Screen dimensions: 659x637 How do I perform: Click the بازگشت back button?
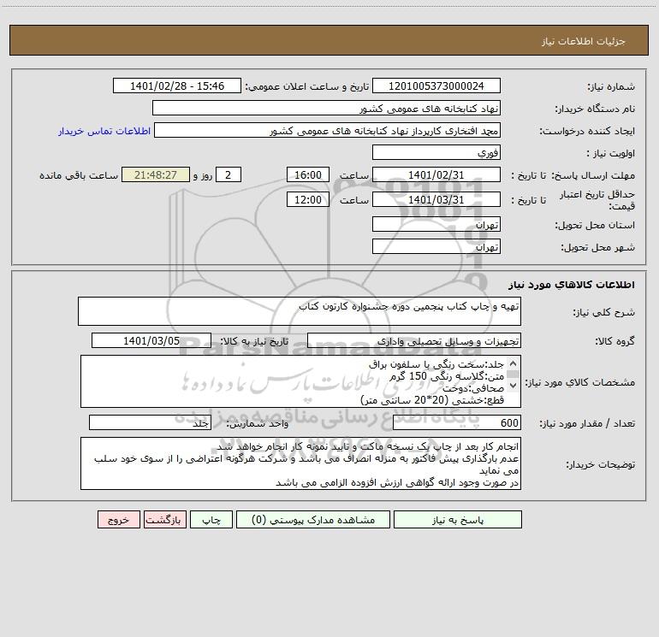click(165, 520)
